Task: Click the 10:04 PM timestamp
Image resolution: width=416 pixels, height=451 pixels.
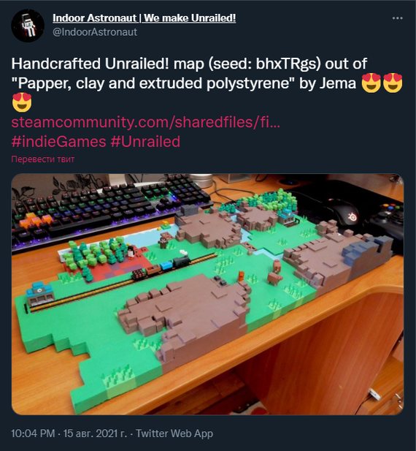Action: [33, 433]
